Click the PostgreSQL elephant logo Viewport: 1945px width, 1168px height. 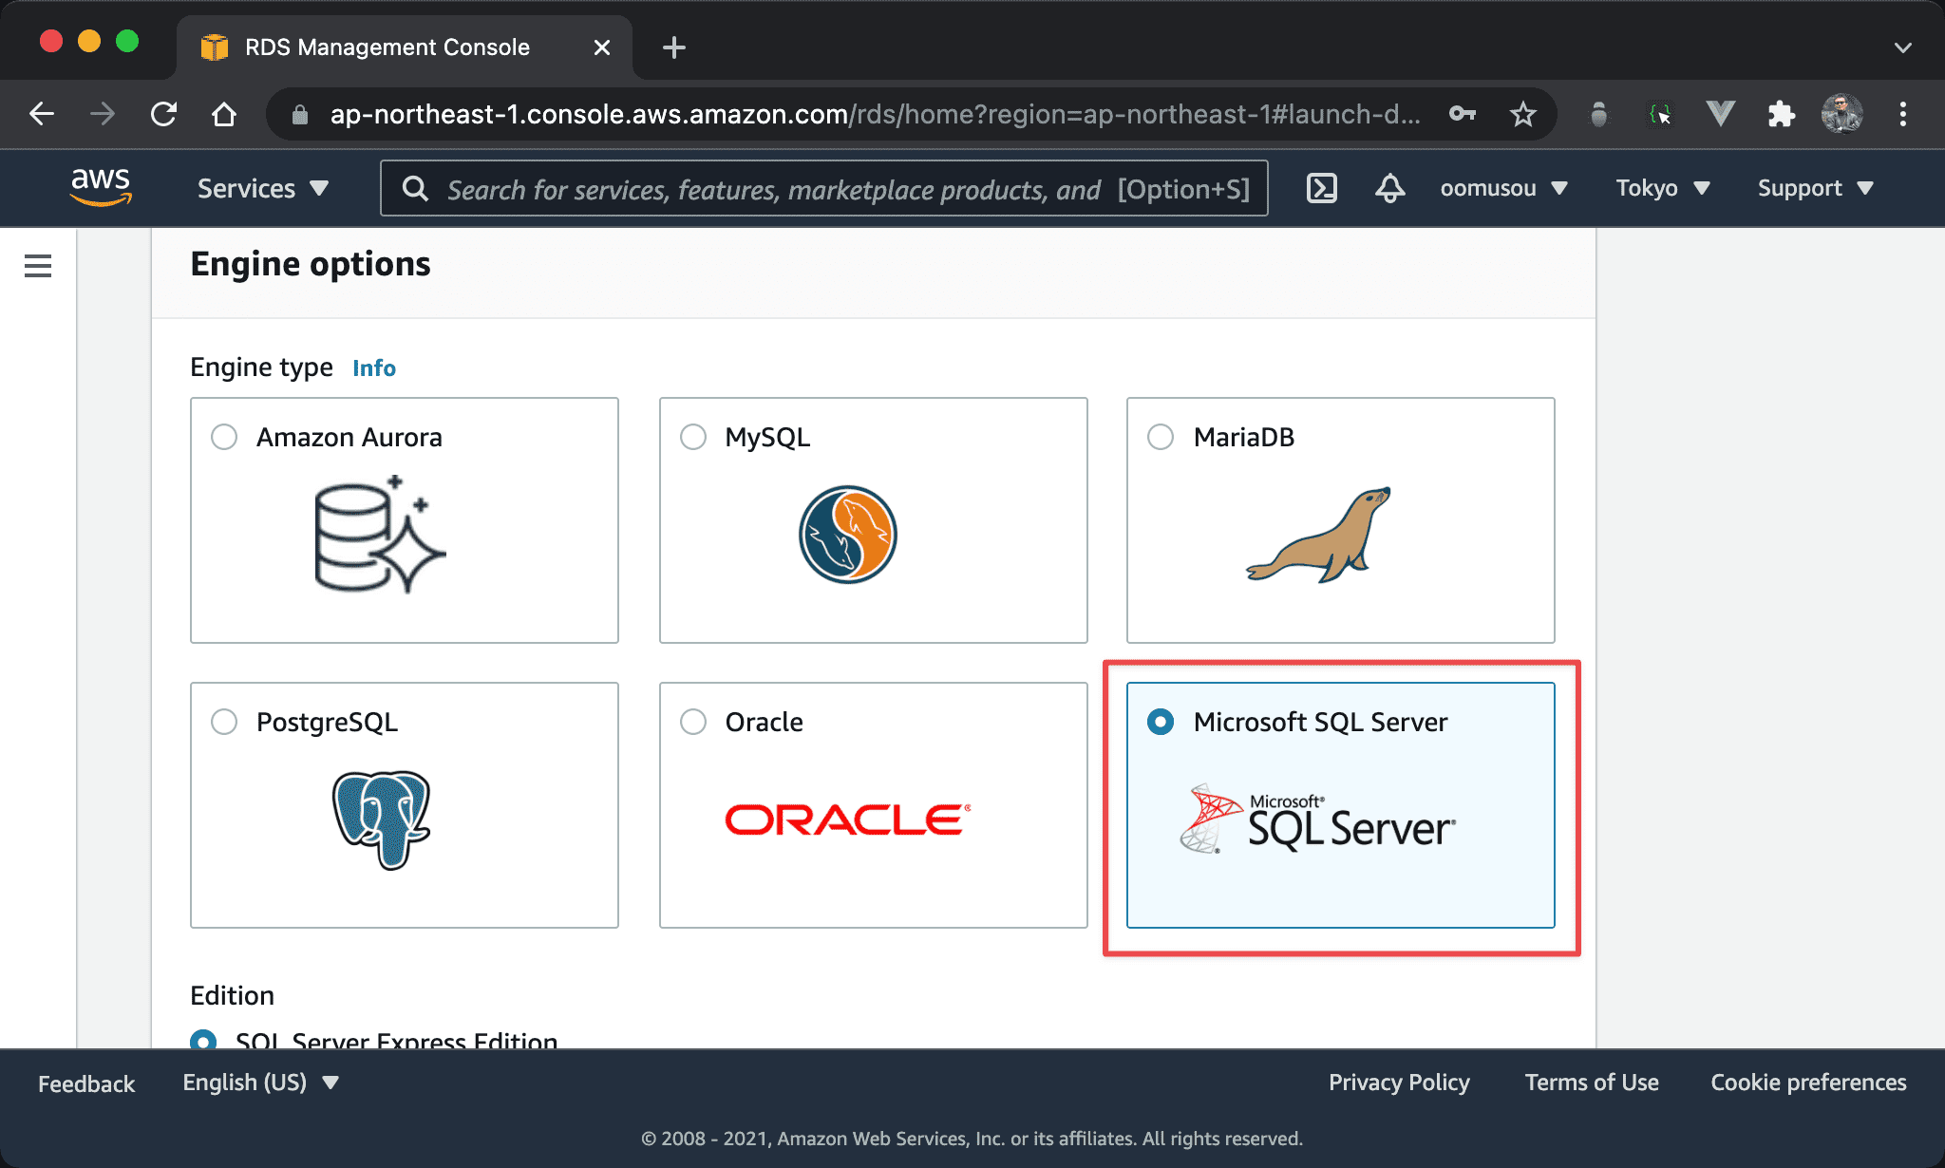pyautogui.click(x=381, y=819)
